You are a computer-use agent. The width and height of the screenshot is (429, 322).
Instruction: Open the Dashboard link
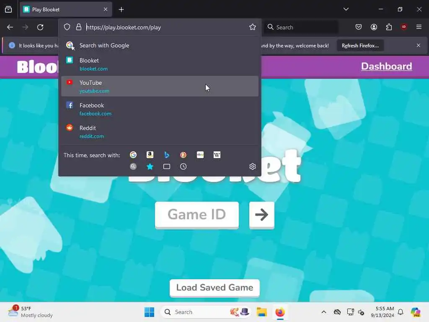(386, 66)
